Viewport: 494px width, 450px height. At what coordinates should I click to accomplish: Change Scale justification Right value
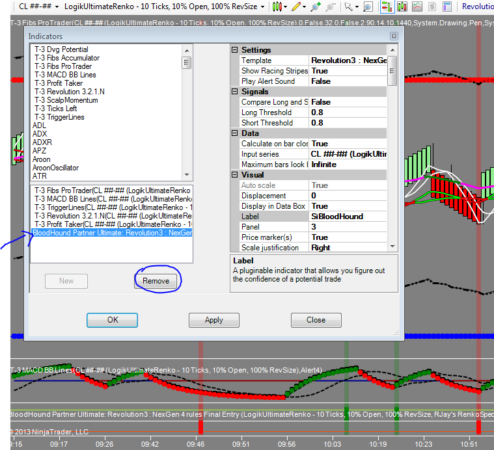click(348, 248)
